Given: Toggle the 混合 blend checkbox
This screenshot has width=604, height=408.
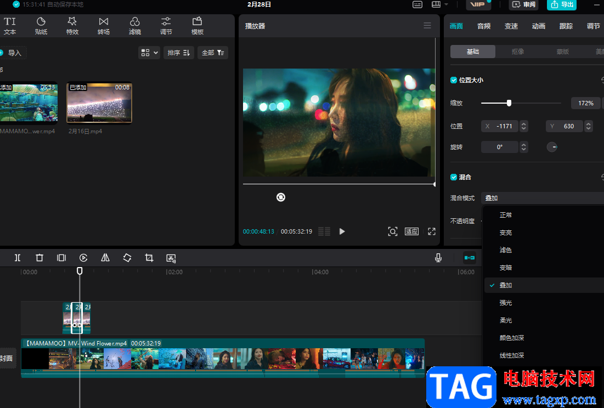Looking at the screenshot, I should coord(454,177).
